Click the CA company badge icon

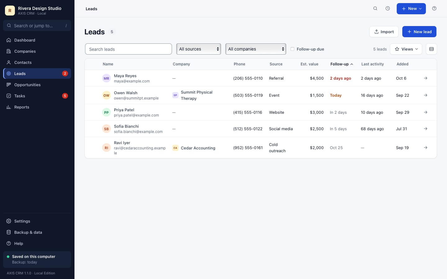coord(175,148)
